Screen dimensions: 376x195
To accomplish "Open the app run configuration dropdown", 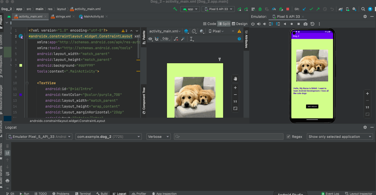I will point(190,9).
